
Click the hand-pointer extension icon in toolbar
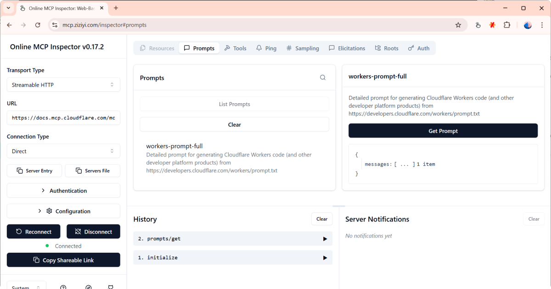pos(478,25)
